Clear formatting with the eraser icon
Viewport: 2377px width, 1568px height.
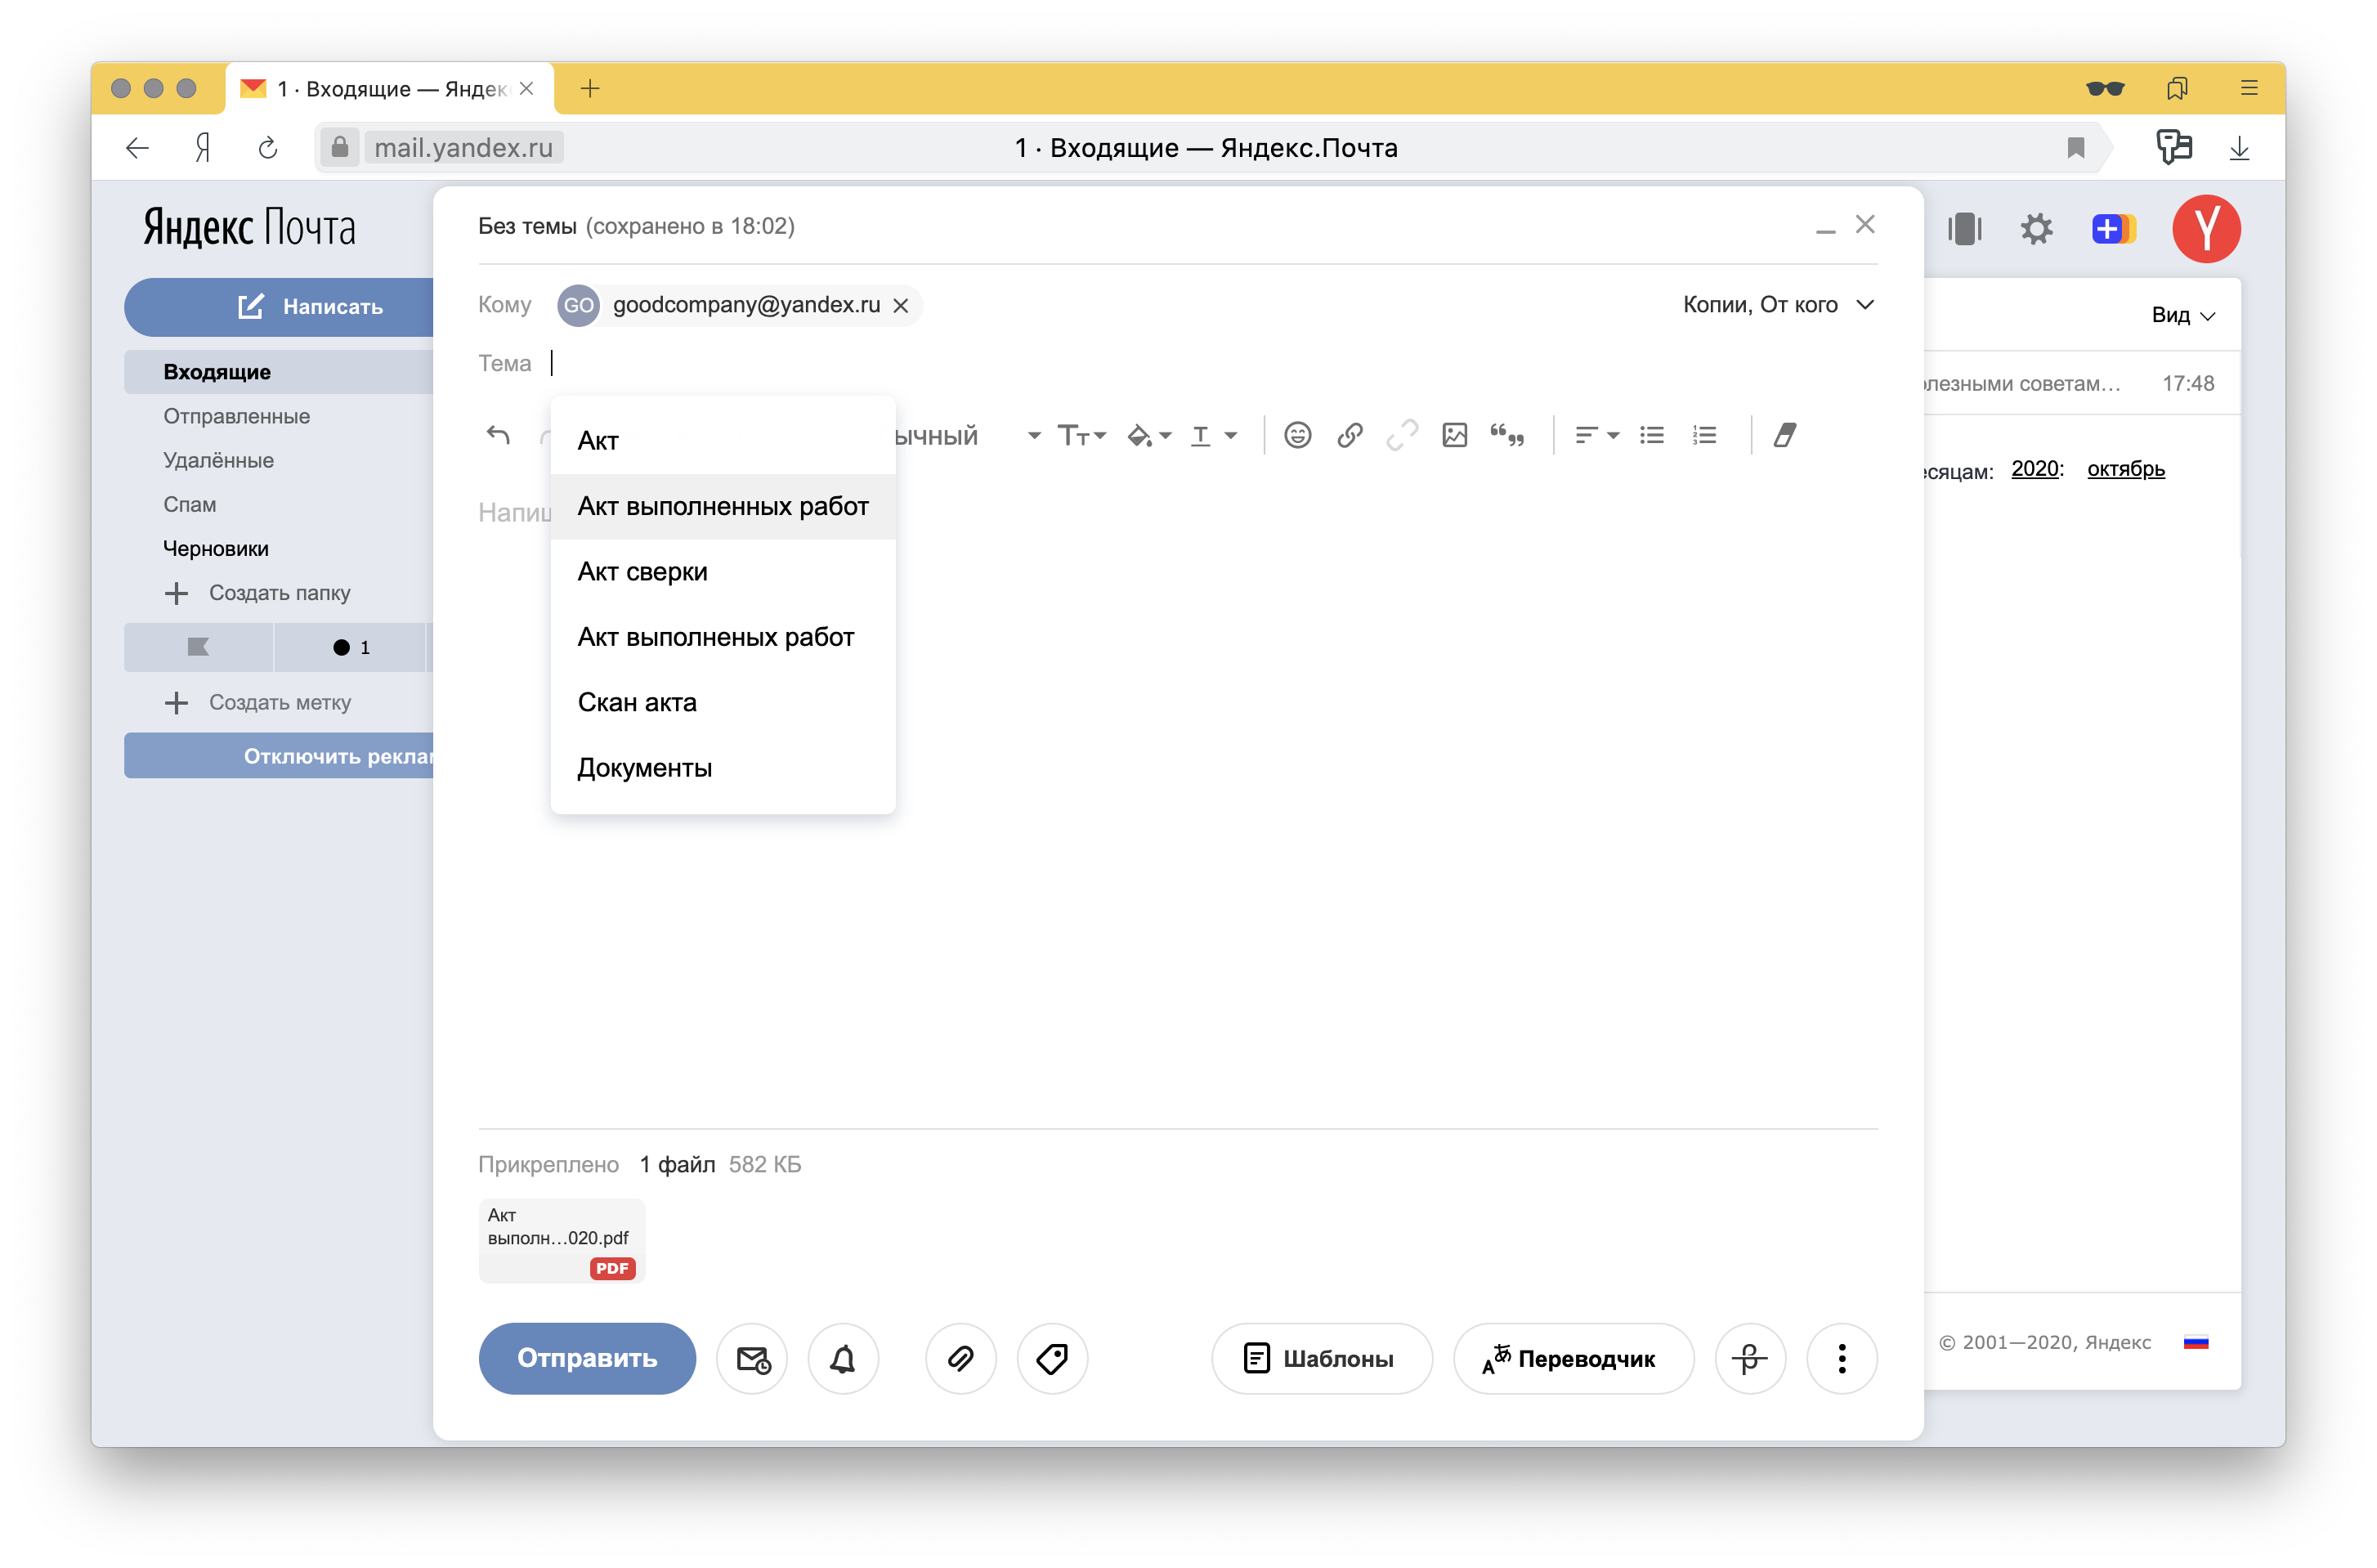[1784, 435]
